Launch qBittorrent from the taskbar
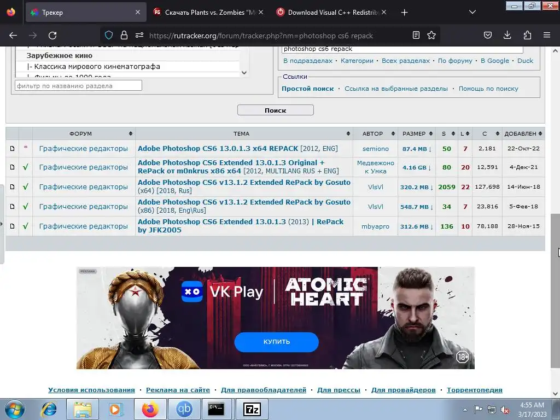Screen dimensions: 560x420 tap(184, 409)
